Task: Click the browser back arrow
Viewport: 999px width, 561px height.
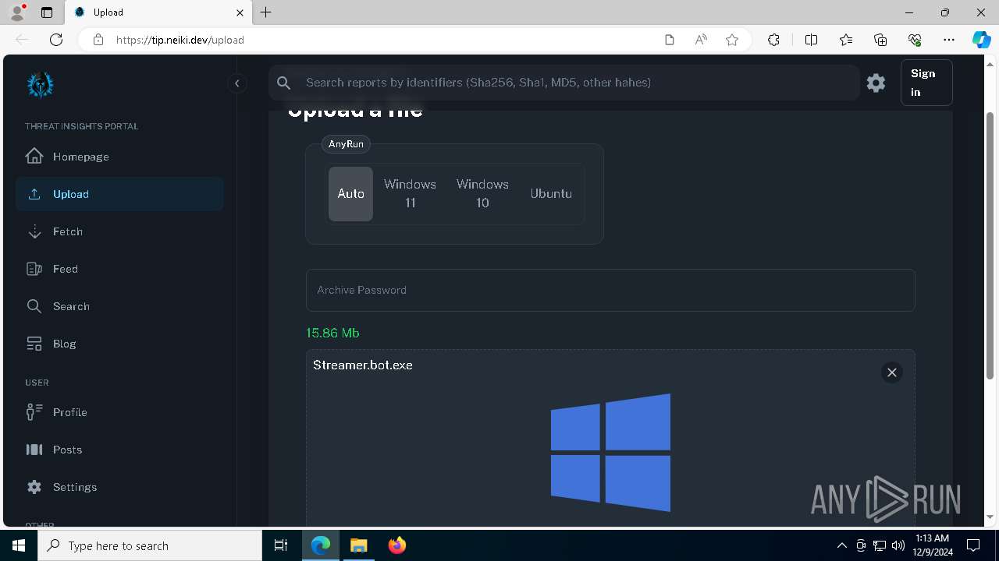Action: [x=22, y=40]
